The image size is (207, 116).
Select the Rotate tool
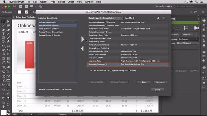(4, 46)
